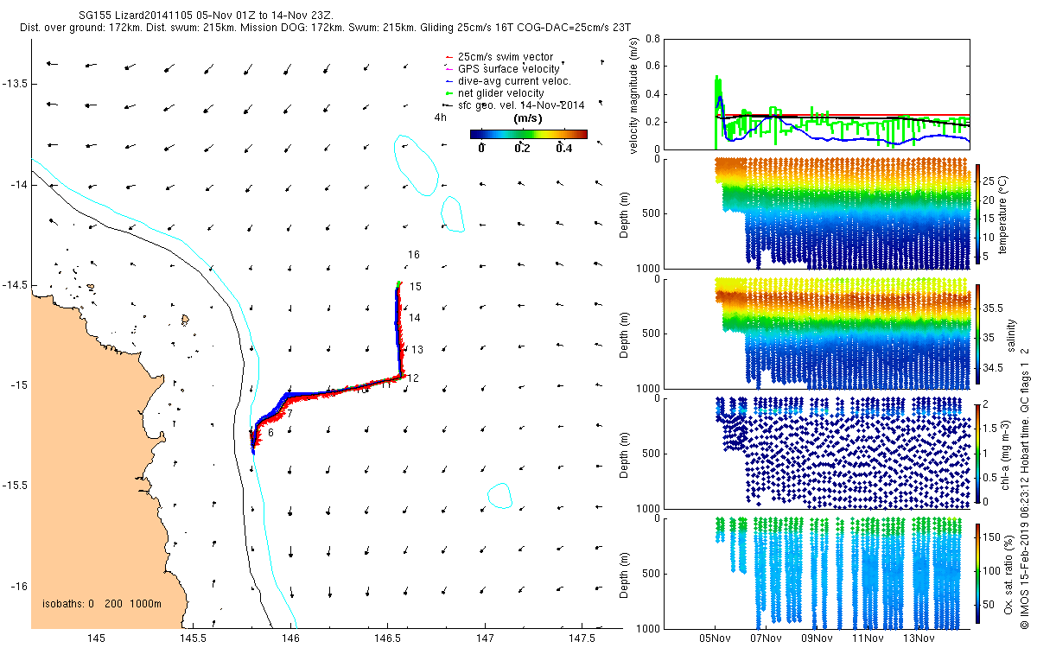
Task: Click day label '13' beside the glider track
Action: point(417,350)
